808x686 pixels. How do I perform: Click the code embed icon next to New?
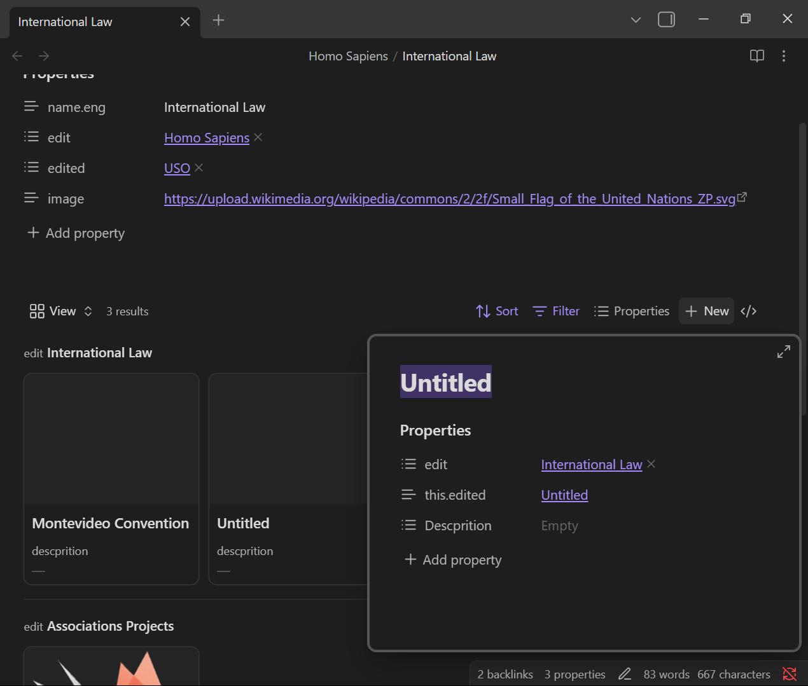point(748,311)
